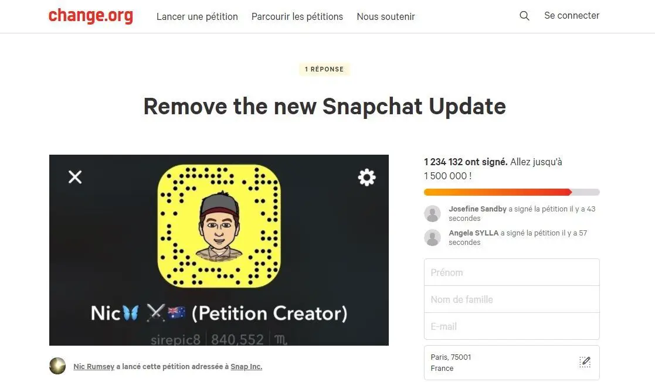
Task: Open Lancer une pétition menu item
Action: 197,17
